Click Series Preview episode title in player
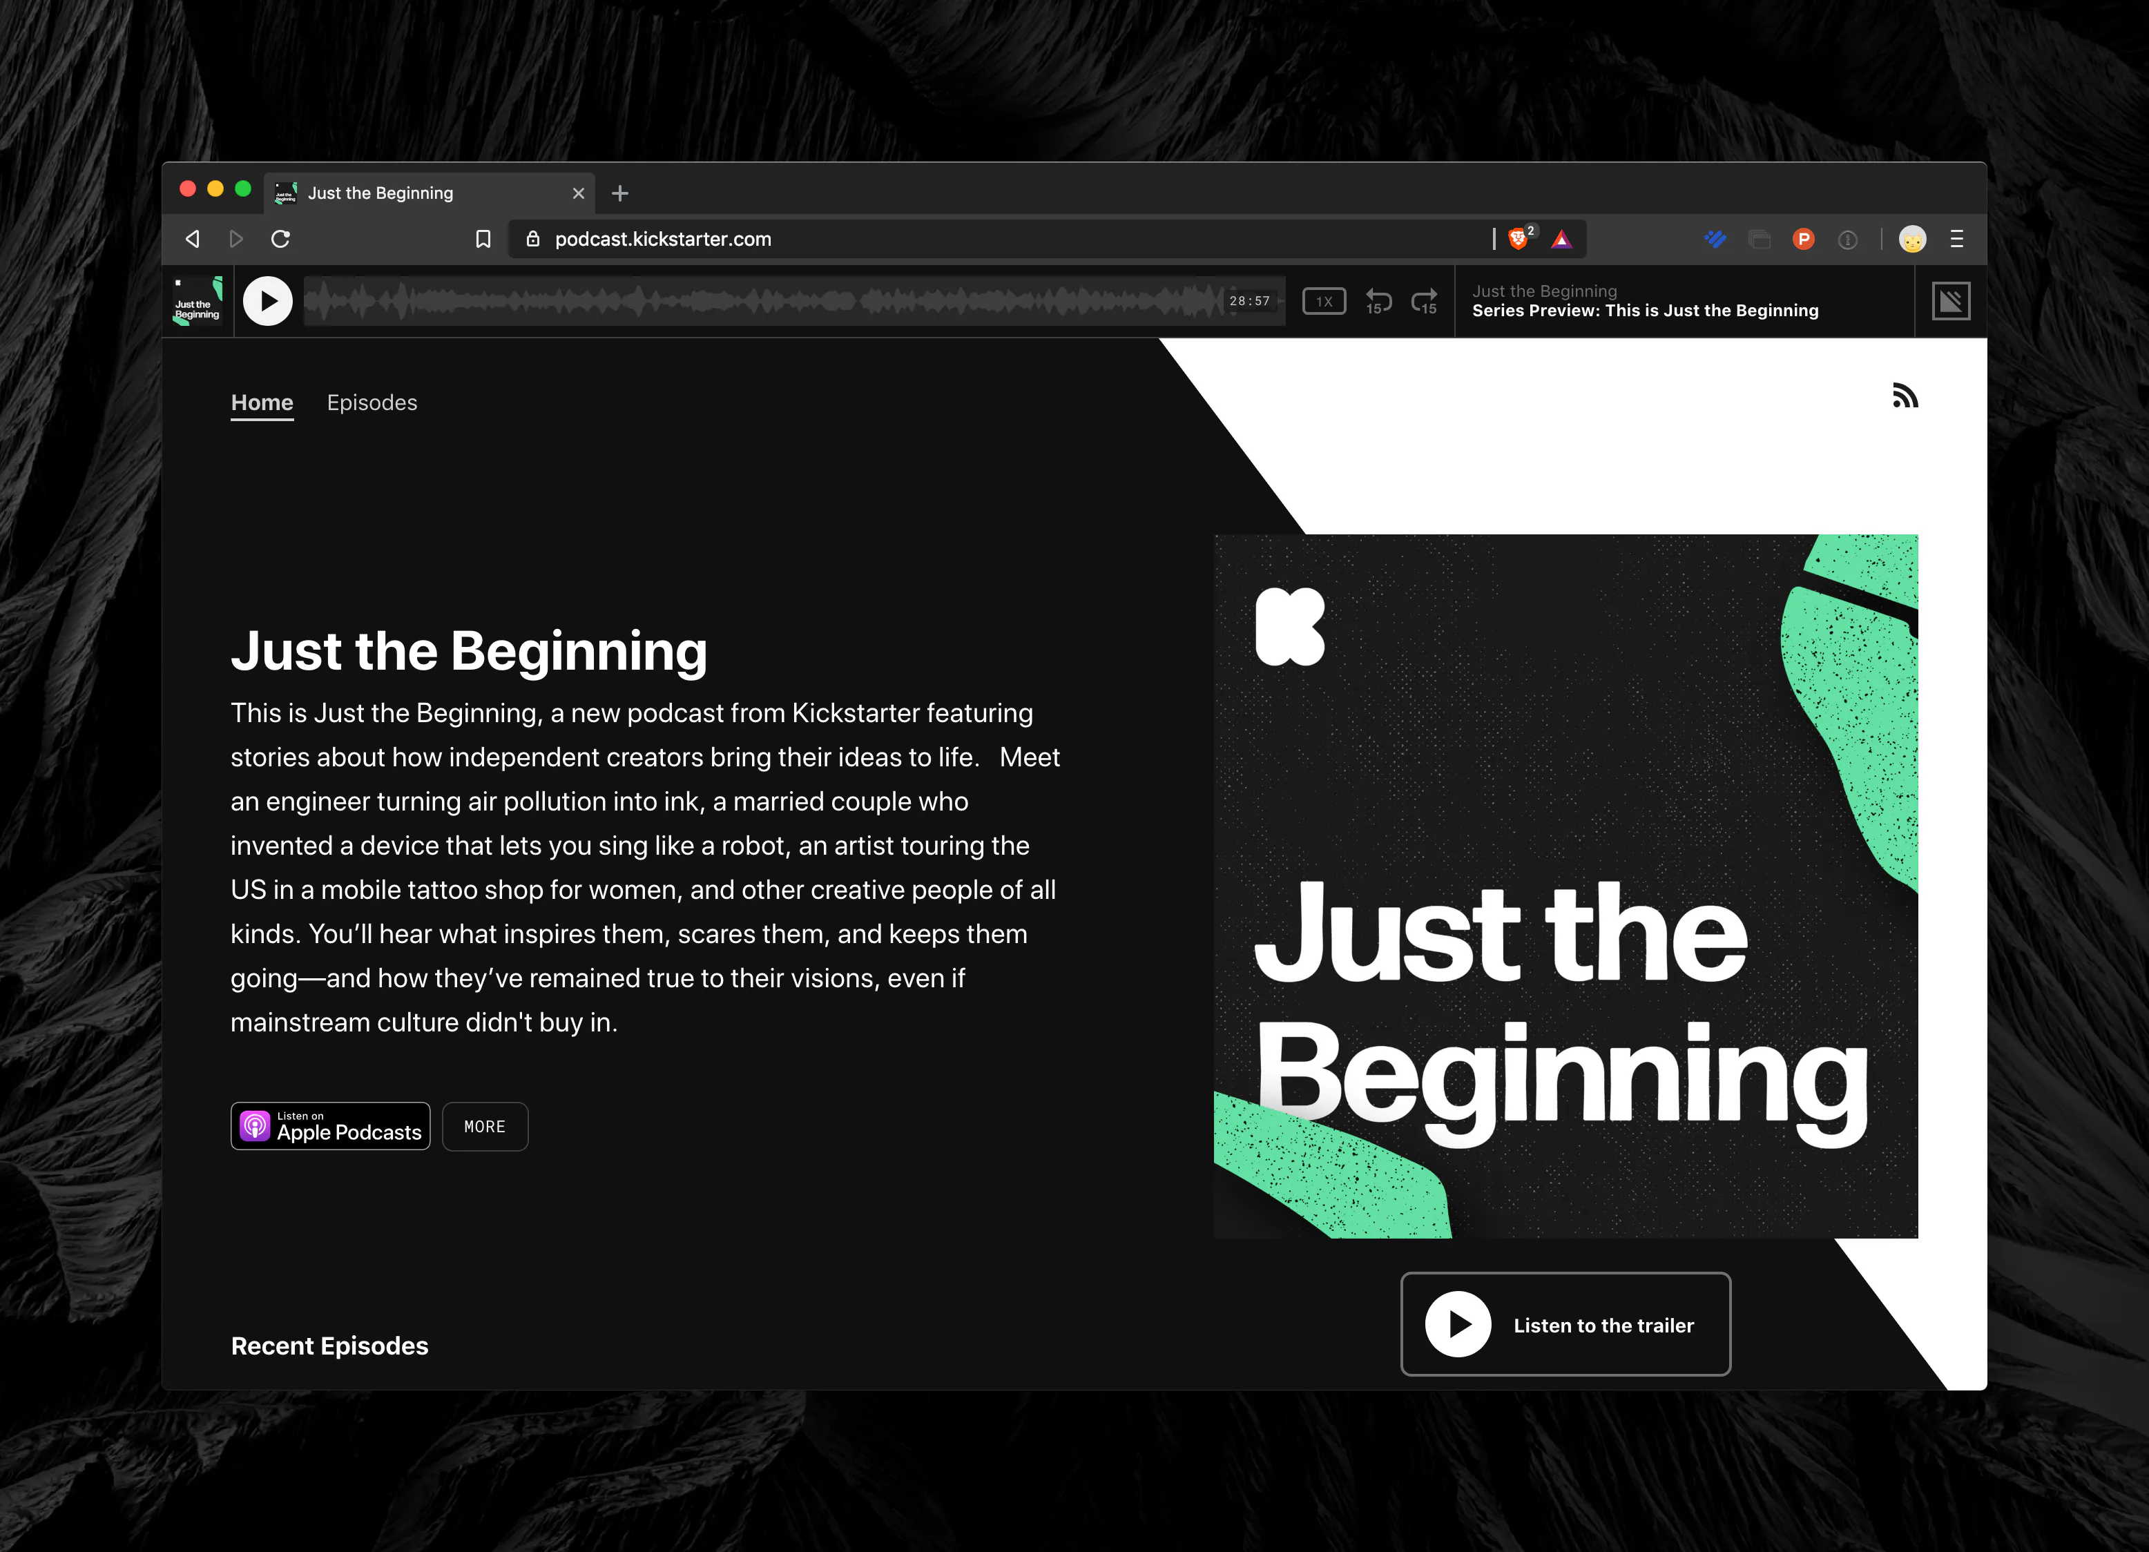This screenshot has height=1552, width=2149. tap(1645, 311)
